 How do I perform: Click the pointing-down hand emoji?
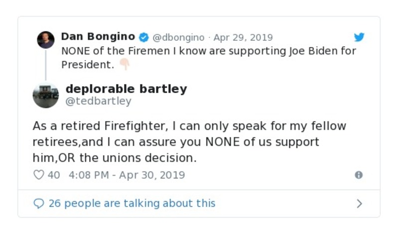click(x=124, y=65)
